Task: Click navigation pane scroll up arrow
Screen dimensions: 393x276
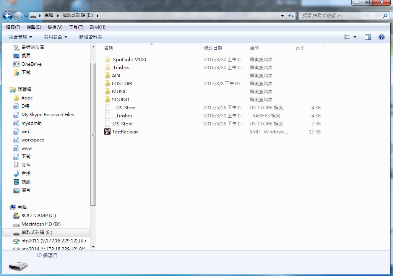Action: tap(93, 47)
